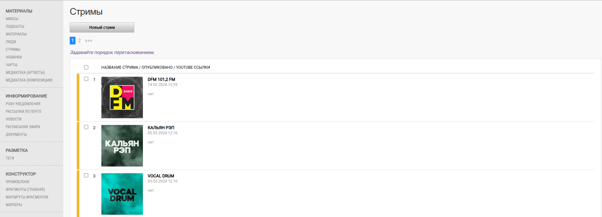Tick the checkbox for VOCAL DRUM stream
The height and width of the screenshot is (217, 602).
pos(86,175)
